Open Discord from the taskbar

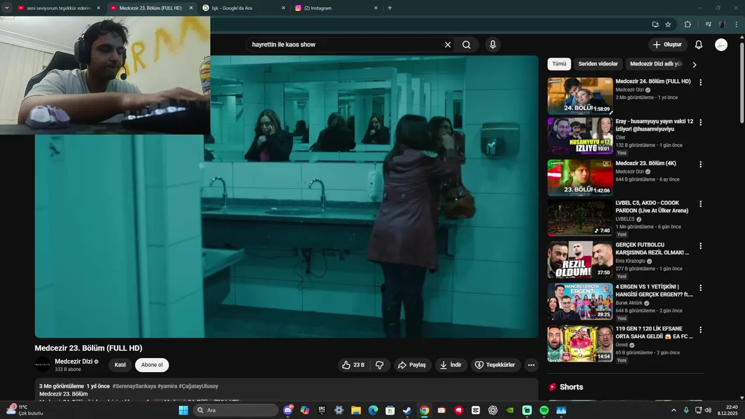pyautogui.click(x=288, y=410)
